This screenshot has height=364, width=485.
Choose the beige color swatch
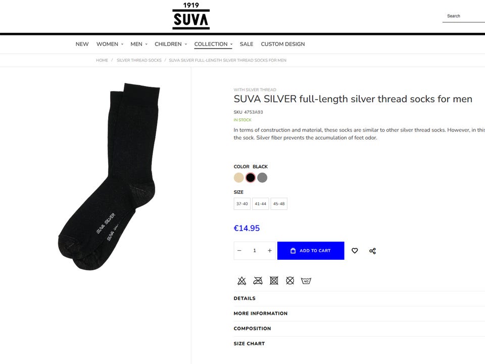click(238, 177)
